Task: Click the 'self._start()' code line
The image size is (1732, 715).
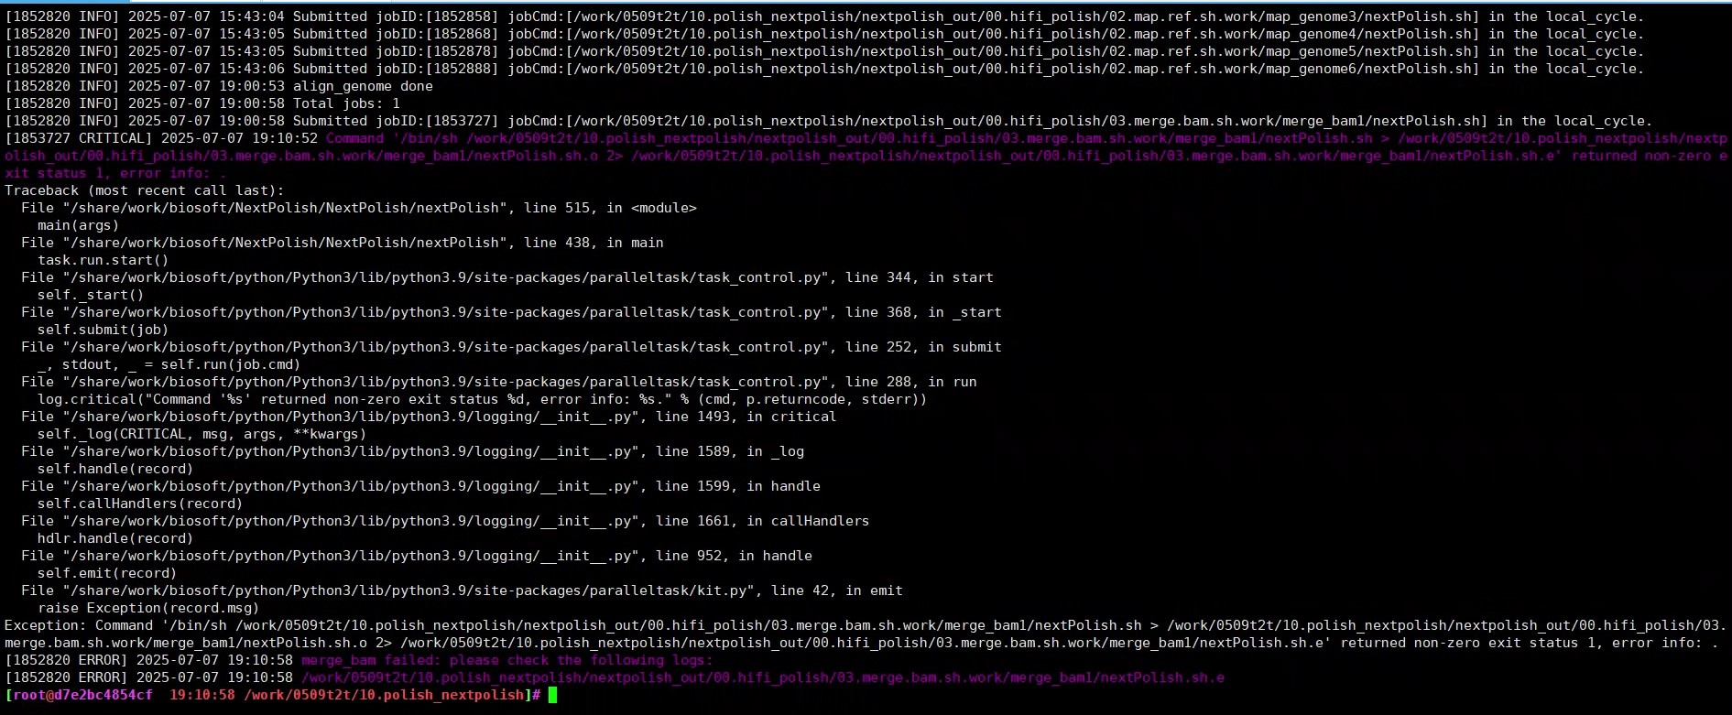Action: coord(91,295)
